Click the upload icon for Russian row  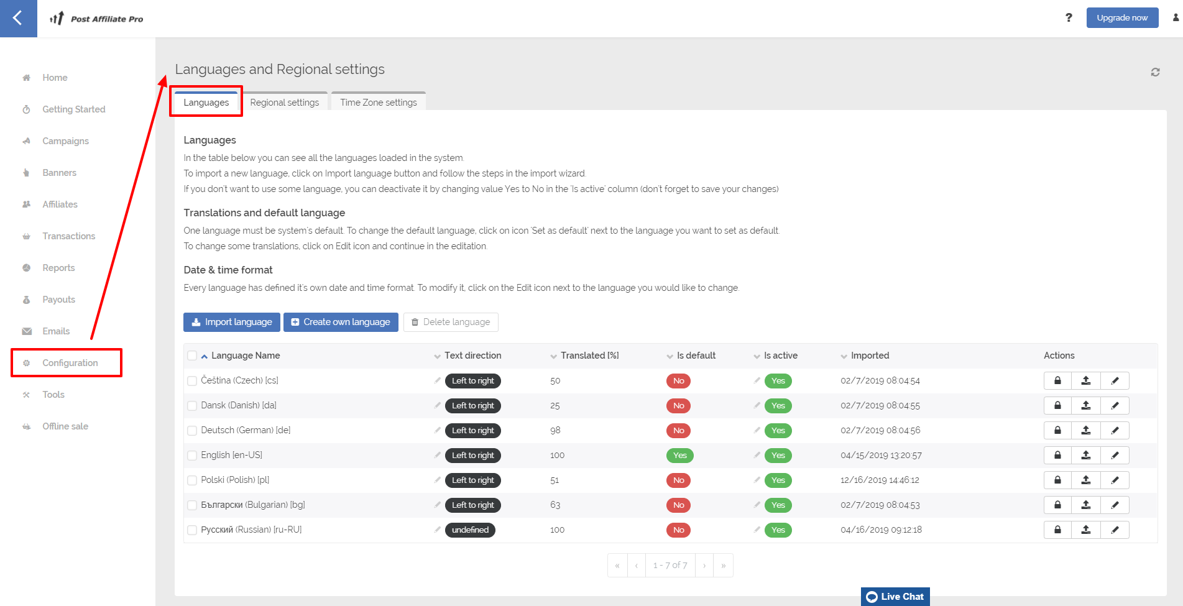[x=1086, y=530]
